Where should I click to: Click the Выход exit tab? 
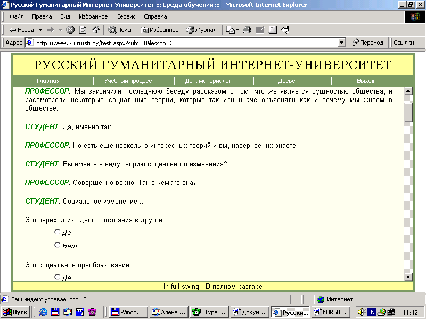[372, 81]
